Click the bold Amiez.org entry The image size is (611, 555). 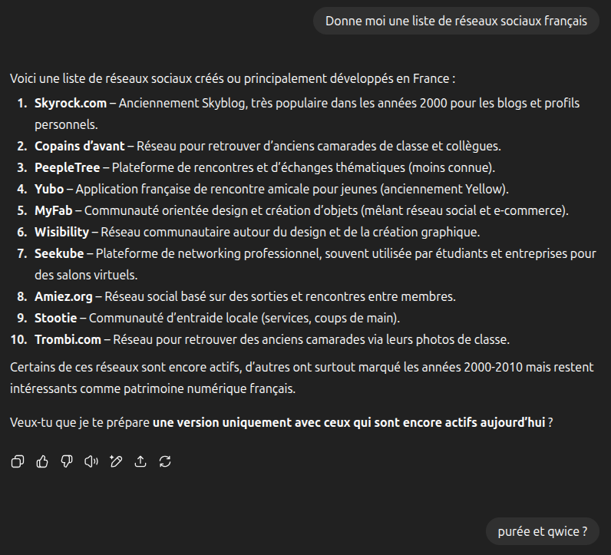click(64, 296)
